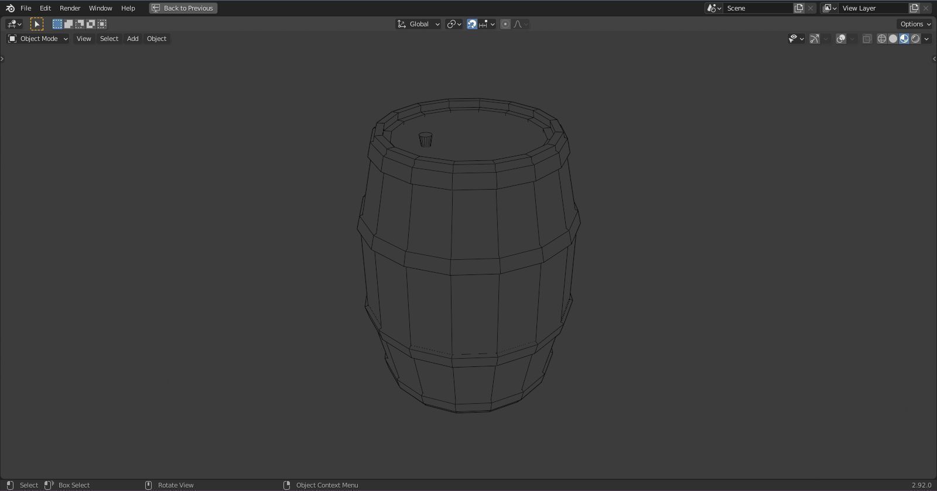This screenshot has height=491, width=937.
Task: Open the File menu
Action: (x=26, y=8)
